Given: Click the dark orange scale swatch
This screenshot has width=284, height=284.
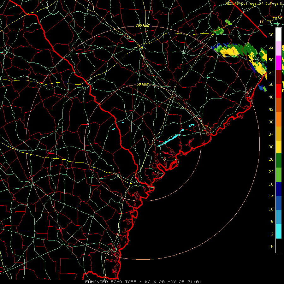Looking at the screenshot, I should coord(279,105).
